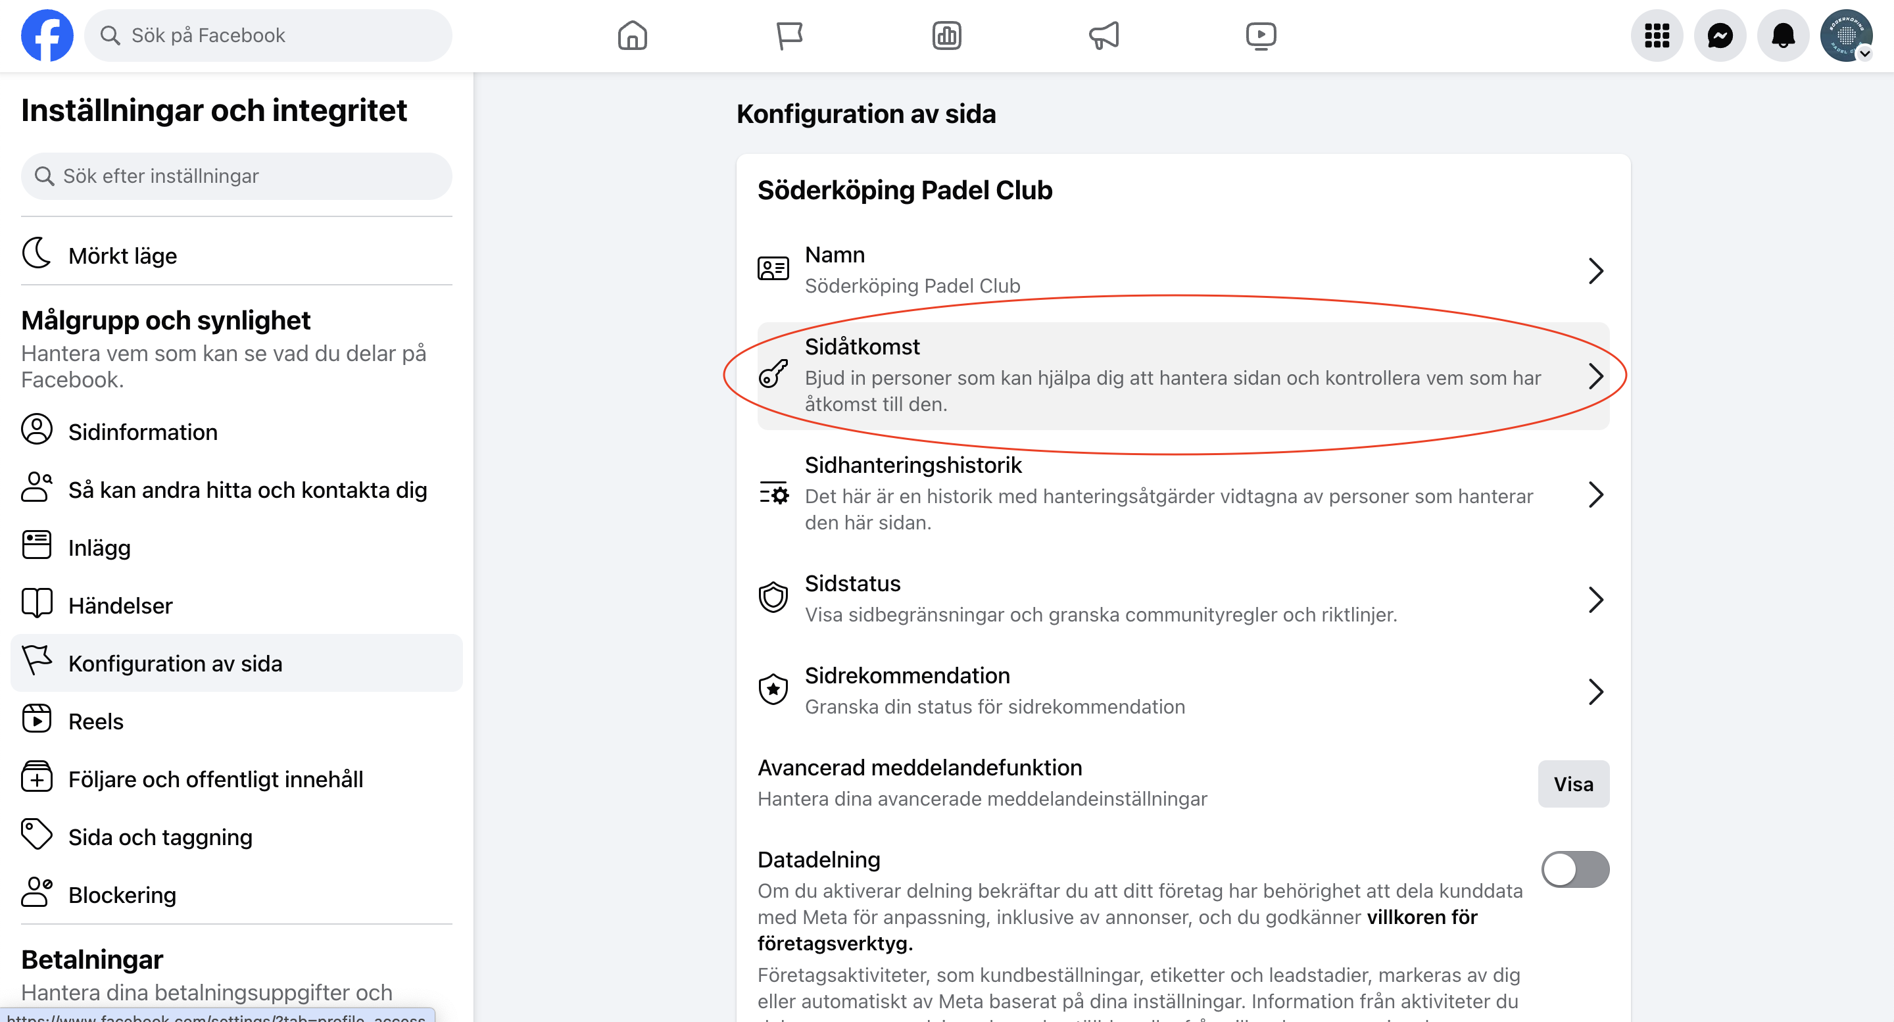Expand the Sidstatus row chevron
The image size is (1894, 1022).
[1595, 600]
